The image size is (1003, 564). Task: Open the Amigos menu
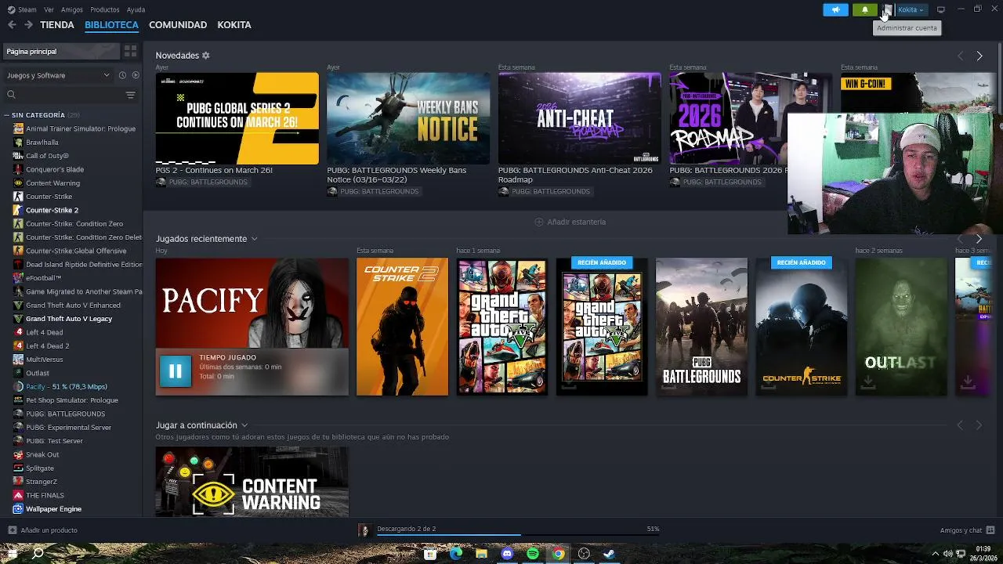[72, 9]
